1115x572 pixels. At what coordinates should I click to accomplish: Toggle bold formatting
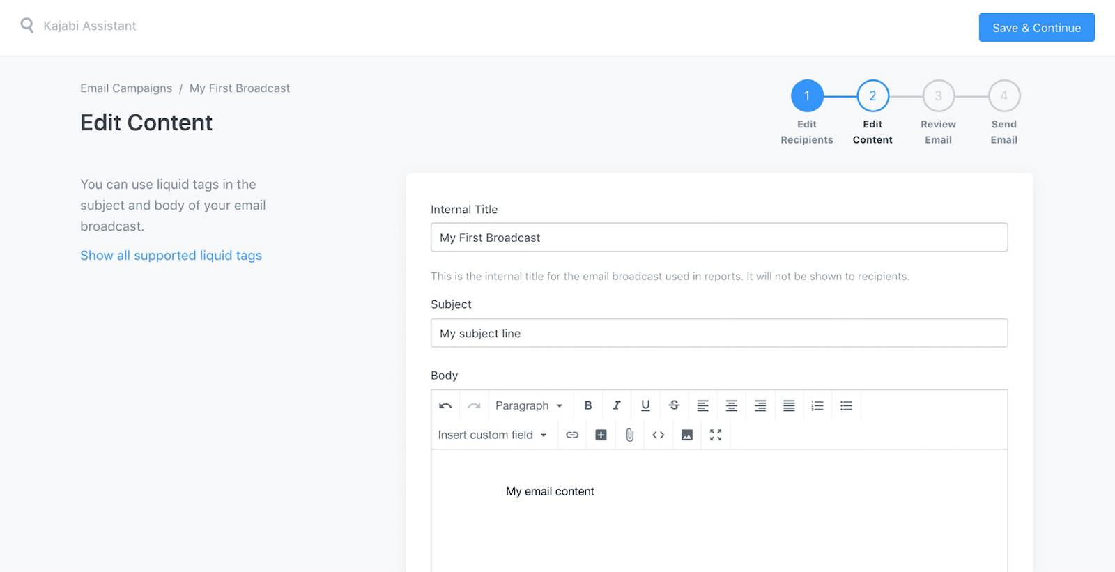coord(588,405)
